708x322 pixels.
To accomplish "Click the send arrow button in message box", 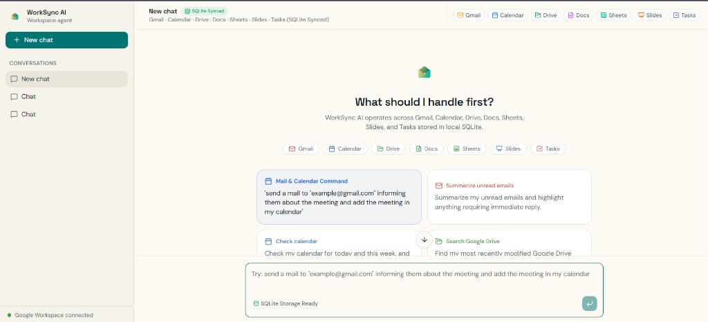I will tap(589, 303).
